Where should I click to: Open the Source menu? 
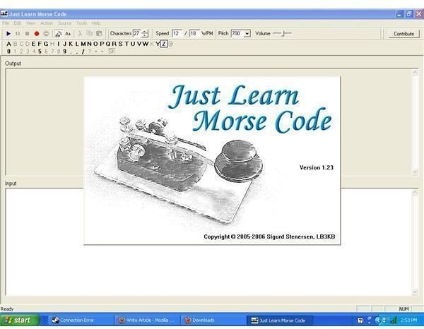(x=64, y=23)
